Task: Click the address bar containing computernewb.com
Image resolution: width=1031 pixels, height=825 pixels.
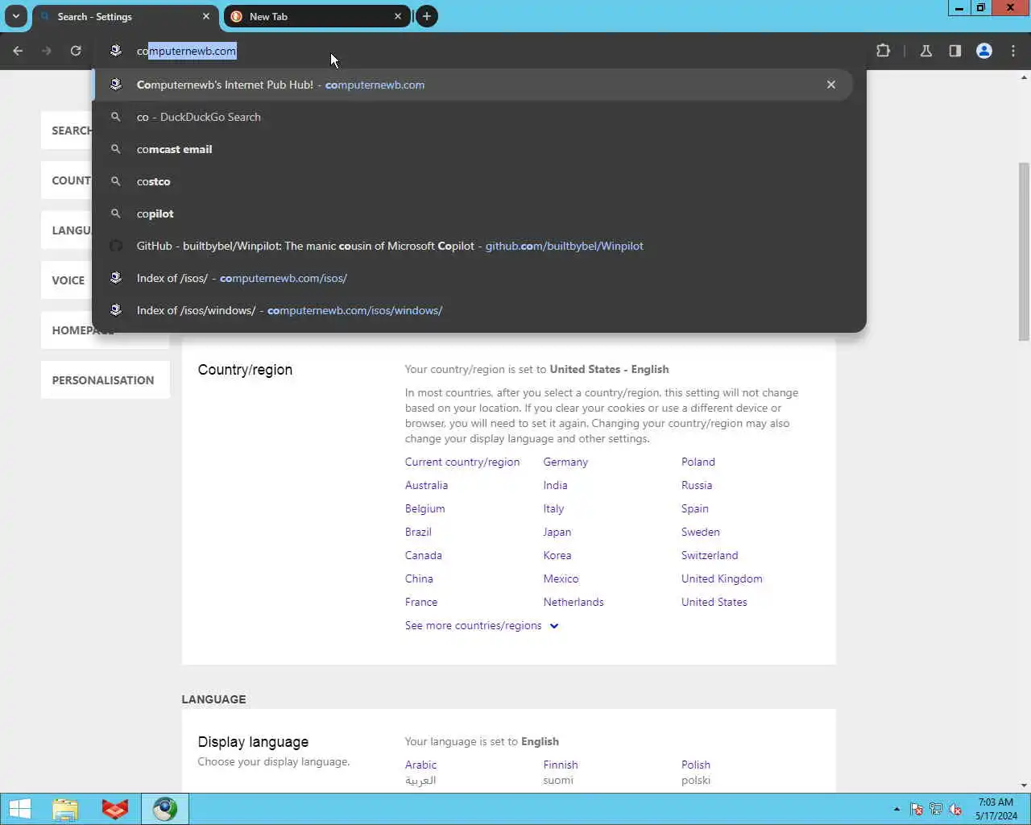Action: tap(479, 51)
